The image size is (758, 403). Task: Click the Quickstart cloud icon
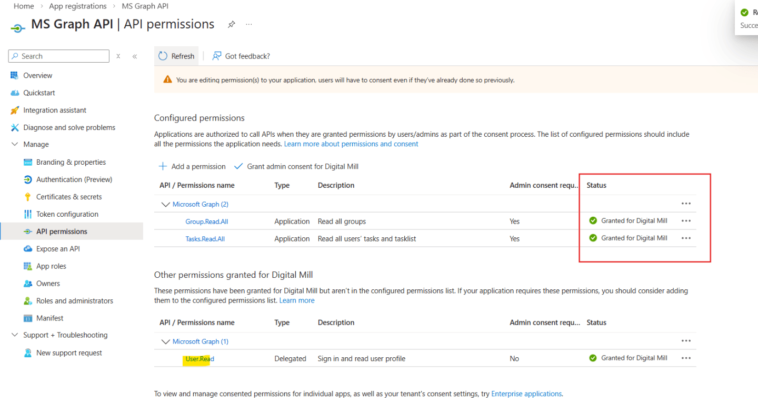coord(15,93)
